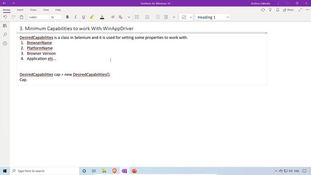Screen dimensions: 311x175
Task: Toggle numbered list
Action: (x=147, y=17)
